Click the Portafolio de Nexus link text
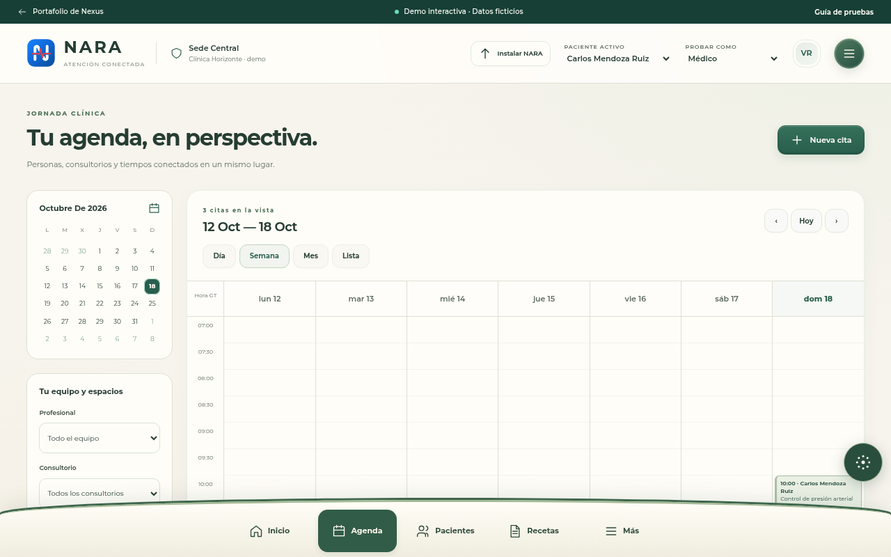This screenshot has width=891, height=557. pos(68,12)
